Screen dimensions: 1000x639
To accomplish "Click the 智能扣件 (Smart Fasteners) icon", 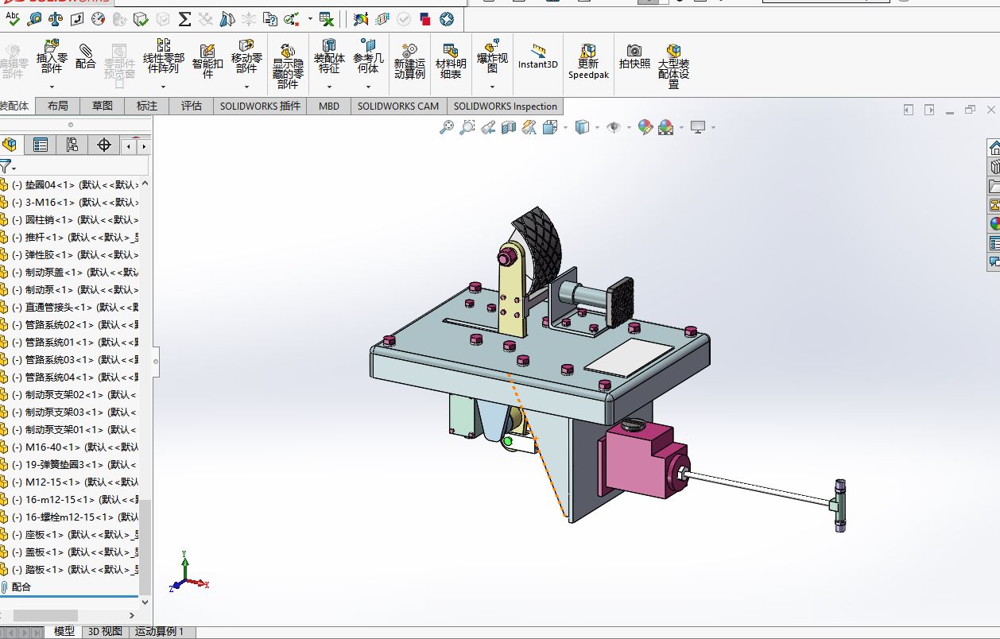I will 207,60.
